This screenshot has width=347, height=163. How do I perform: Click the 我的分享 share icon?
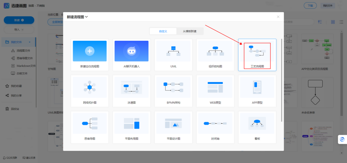pyautogui.click(x=7, y=96)
